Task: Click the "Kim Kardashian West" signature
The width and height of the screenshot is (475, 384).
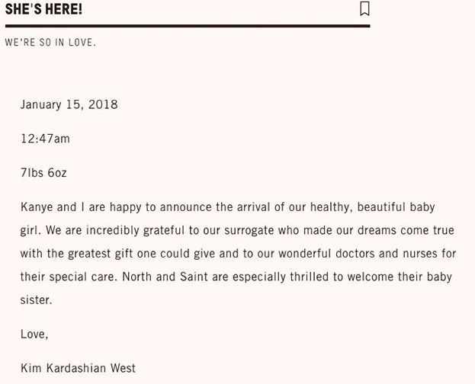Action: (x=78, y=368)
